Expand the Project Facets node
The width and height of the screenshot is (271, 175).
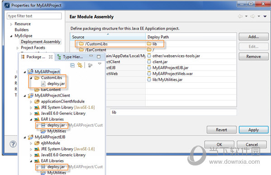tap(18, 48)
